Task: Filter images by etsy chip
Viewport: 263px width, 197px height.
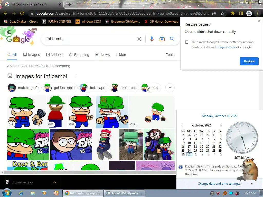Action: point(151,88)
